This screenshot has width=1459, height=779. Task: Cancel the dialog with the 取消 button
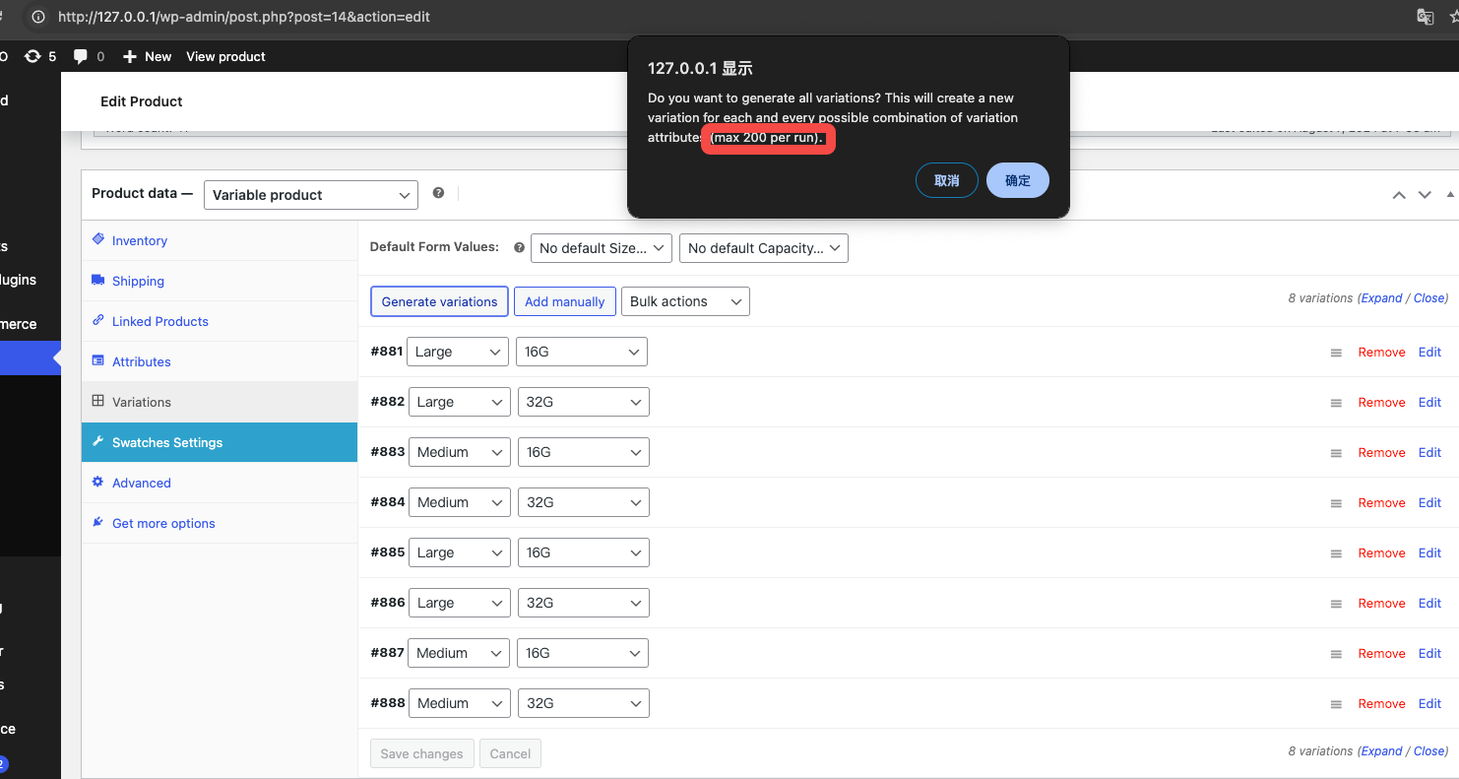click(x=946, y=180)
